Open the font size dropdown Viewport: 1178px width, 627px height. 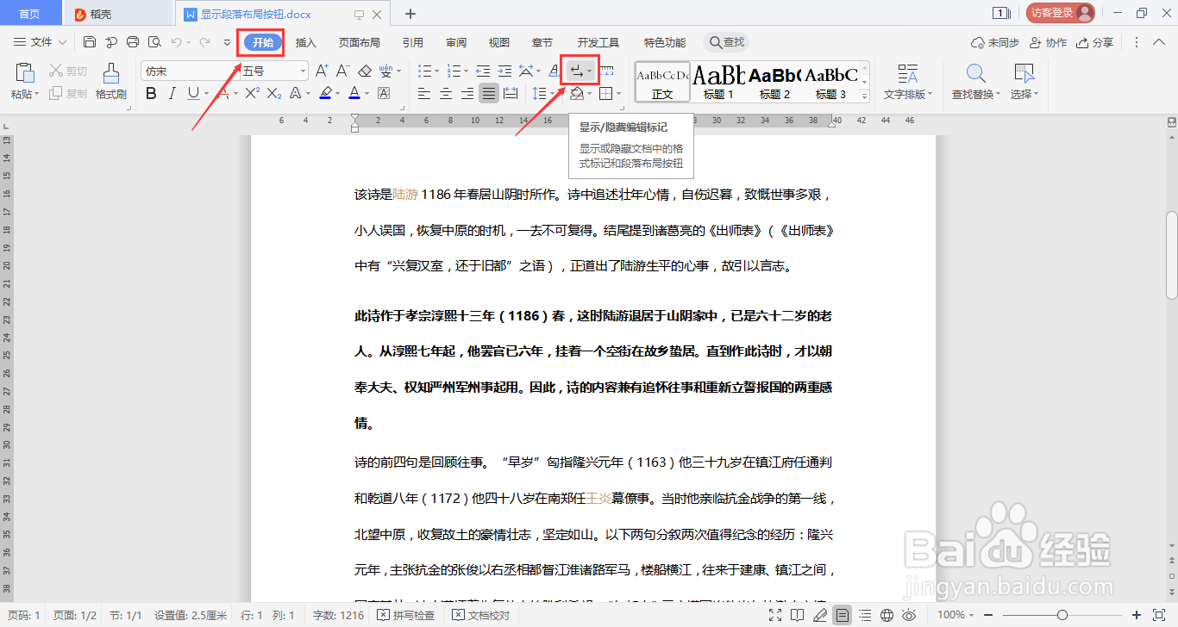click(304, 70)
